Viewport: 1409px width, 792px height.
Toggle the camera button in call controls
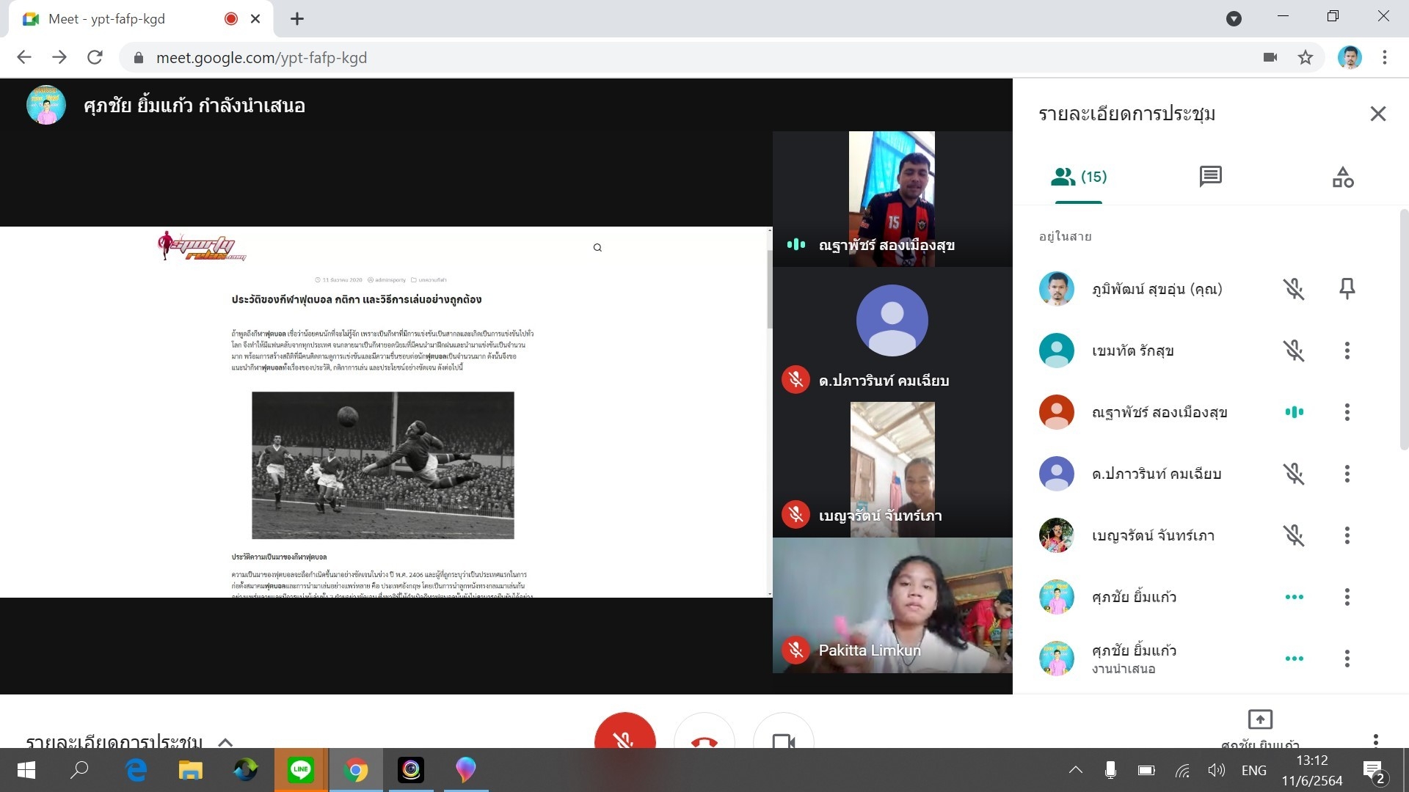[x=783, y=737]
